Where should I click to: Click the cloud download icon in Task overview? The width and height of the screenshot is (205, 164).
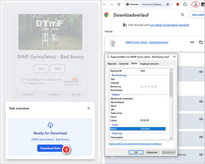(50, 125)
